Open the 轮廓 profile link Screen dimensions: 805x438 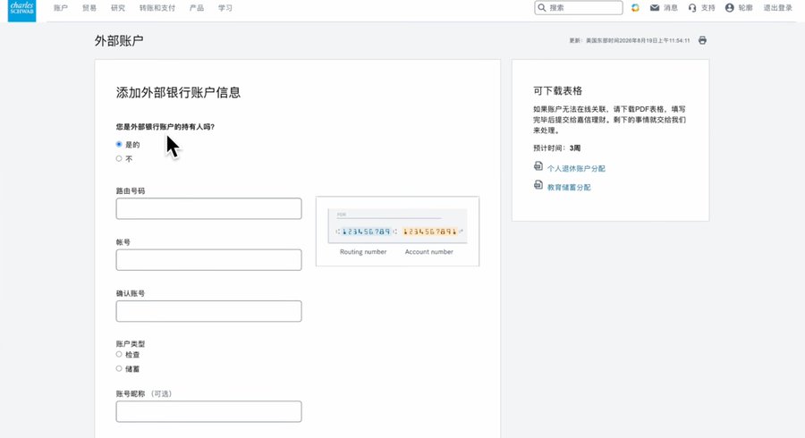coord(745,8)
